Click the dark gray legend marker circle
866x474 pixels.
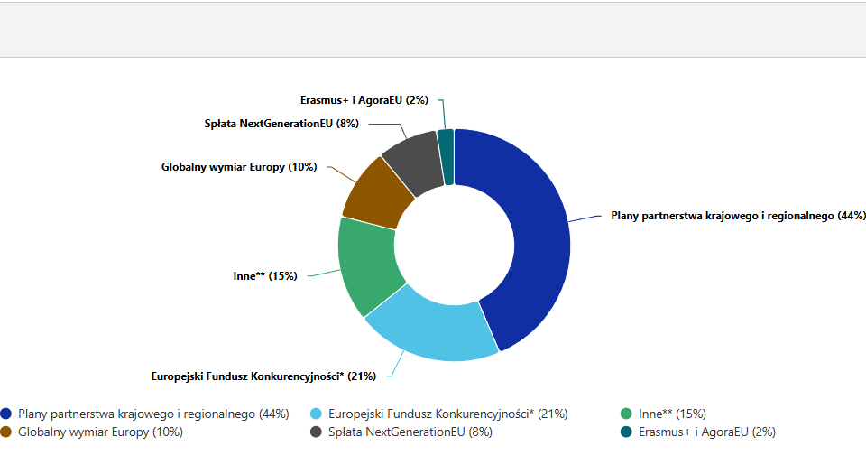(x=316, y=432)
